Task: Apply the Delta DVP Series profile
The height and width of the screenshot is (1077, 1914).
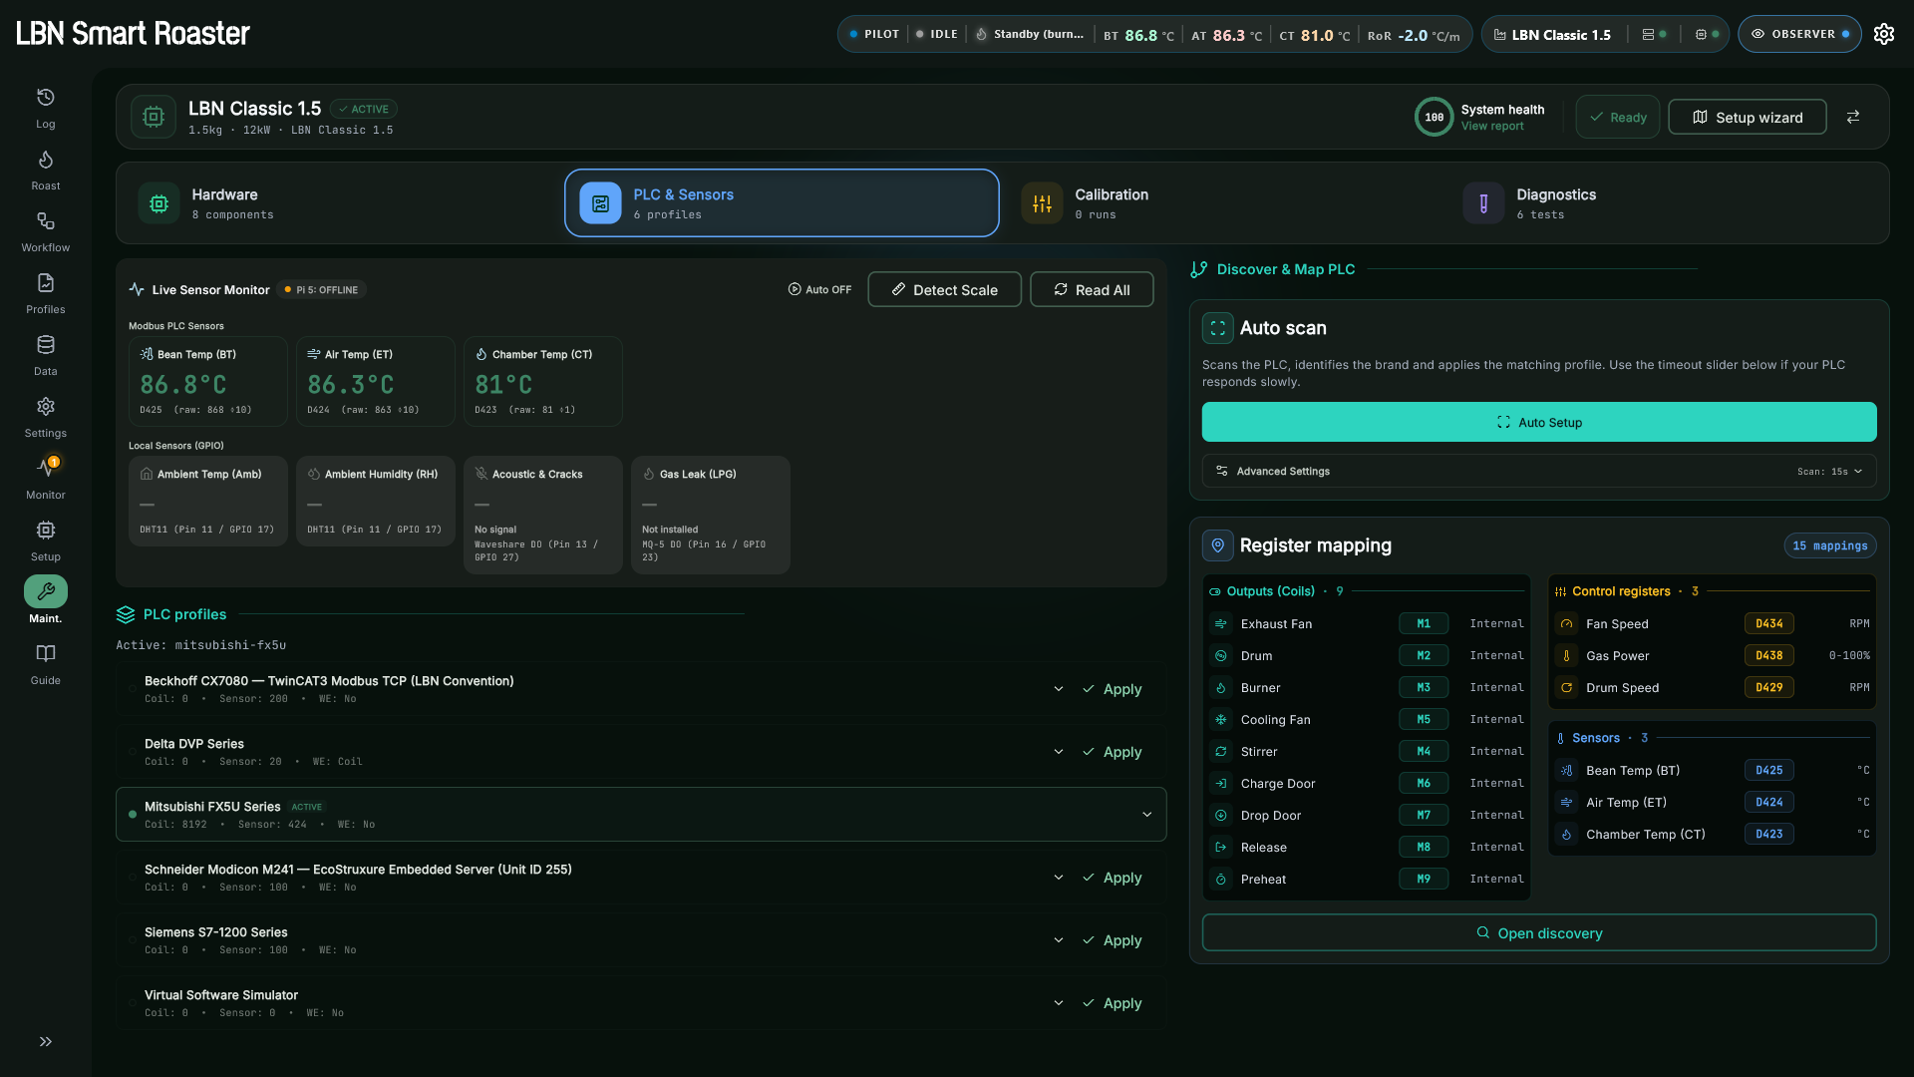Action: tap(1113, 752)
